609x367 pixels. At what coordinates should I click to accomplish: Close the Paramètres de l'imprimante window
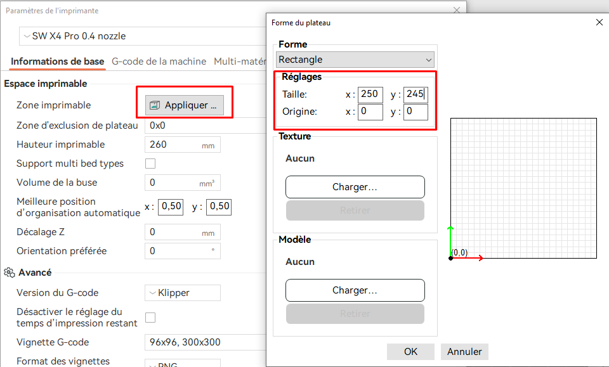point(457,11)
